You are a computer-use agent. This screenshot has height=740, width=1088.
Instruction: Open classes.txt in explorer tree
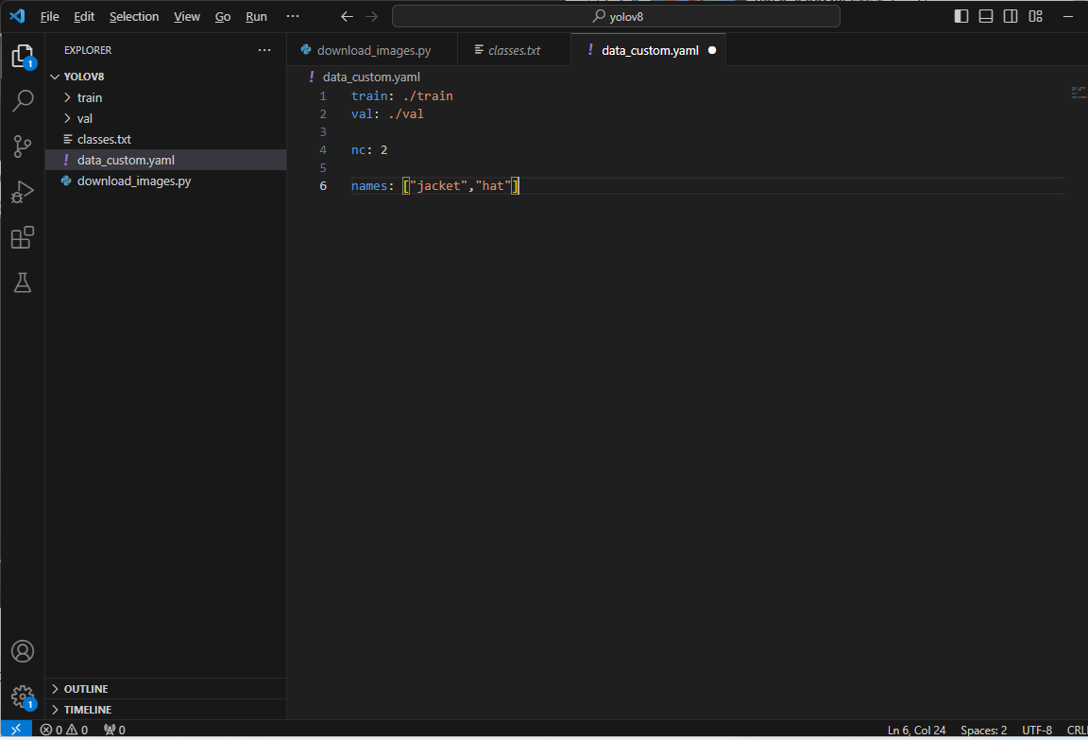coord(166,139)
